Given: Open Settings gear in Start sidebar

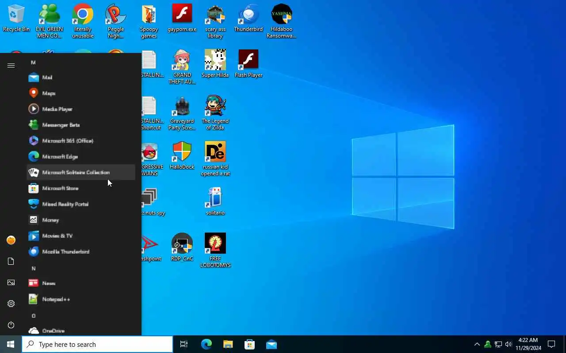Looking at the screenshot, I should click(x=11, y=304).
